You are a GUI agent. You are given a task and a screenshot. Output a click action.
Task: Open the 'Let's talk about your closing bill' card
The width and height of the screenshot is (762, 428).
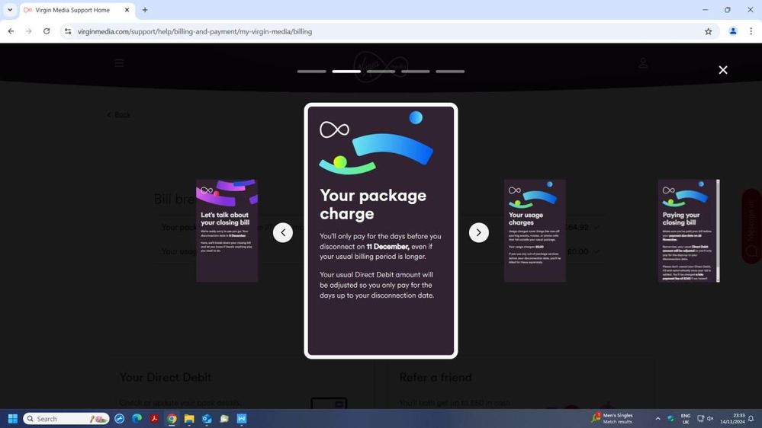[x=227, y=231]
